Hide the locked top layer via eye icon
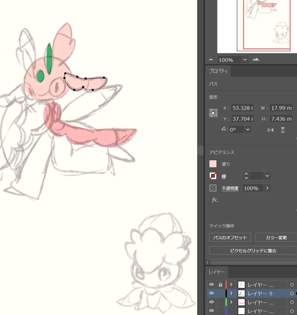Image resolution: width=297 pixels, height=315 pixels. [x=211, y=285]
